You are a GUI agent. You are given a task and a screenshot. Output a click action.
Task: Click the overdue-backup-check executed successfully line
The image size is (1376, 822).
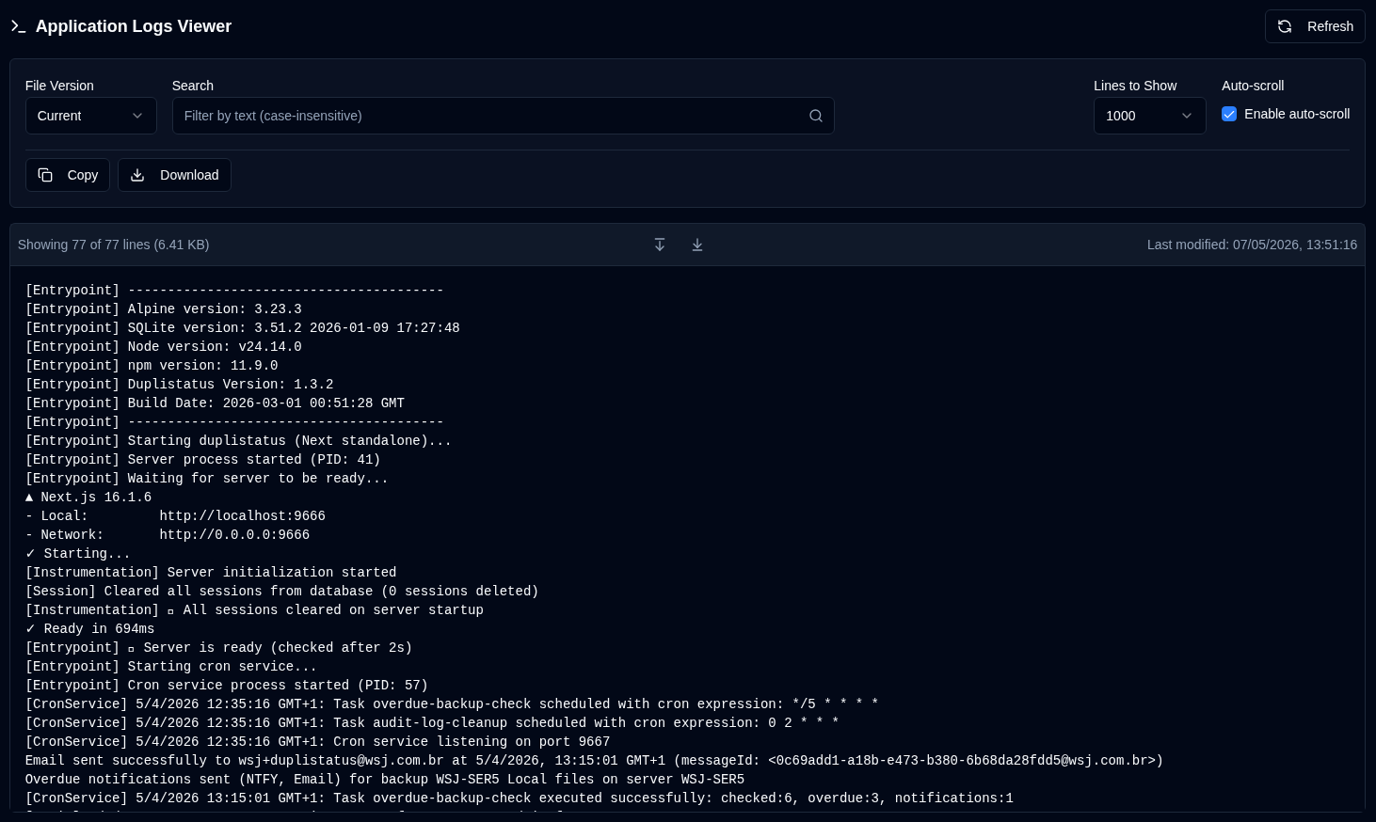[x=520, y=798]
